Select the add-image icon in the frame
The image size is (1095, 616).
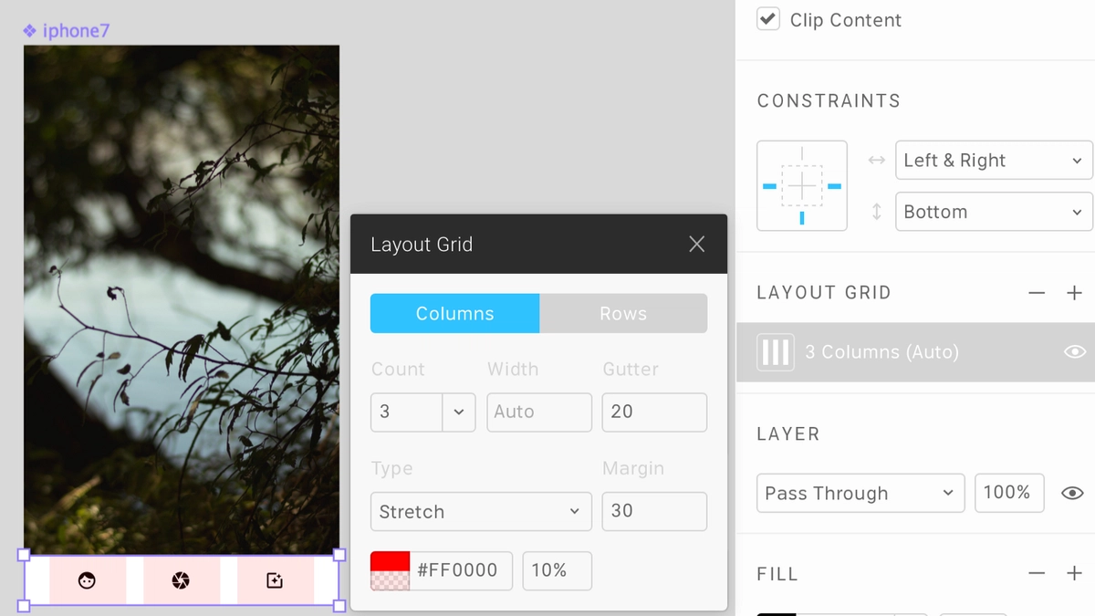[x=275, y=580]
